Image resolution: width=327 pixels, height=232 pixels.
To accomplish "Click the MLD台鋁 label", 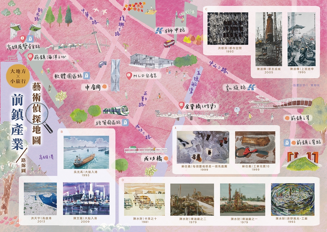I will click(145, 76).
